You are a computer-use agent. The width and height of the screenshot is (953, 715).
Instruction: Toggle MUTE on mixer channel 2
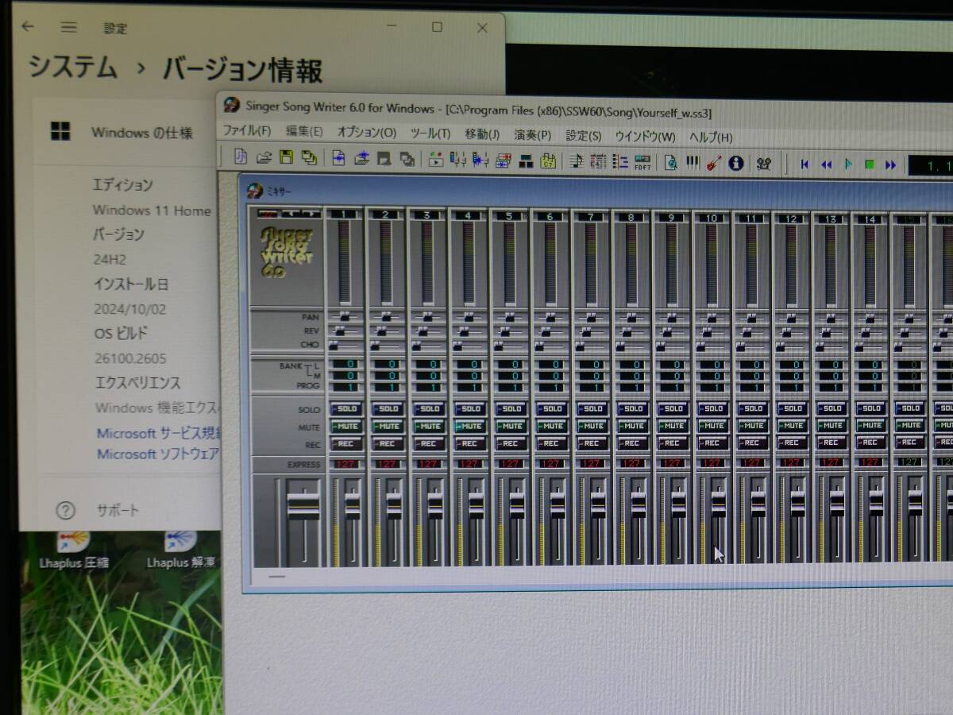coord(388,426)
